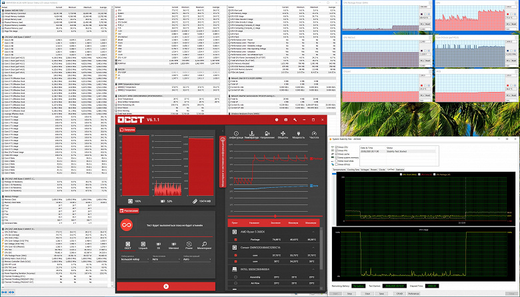Click the Расписание section label icon
This screenshot has height=297, width=520.
122,210
